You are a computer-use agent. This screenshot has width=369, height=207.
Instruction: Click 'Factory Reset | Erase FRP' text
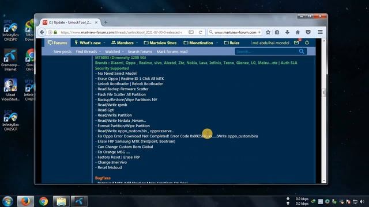[119, 157]
